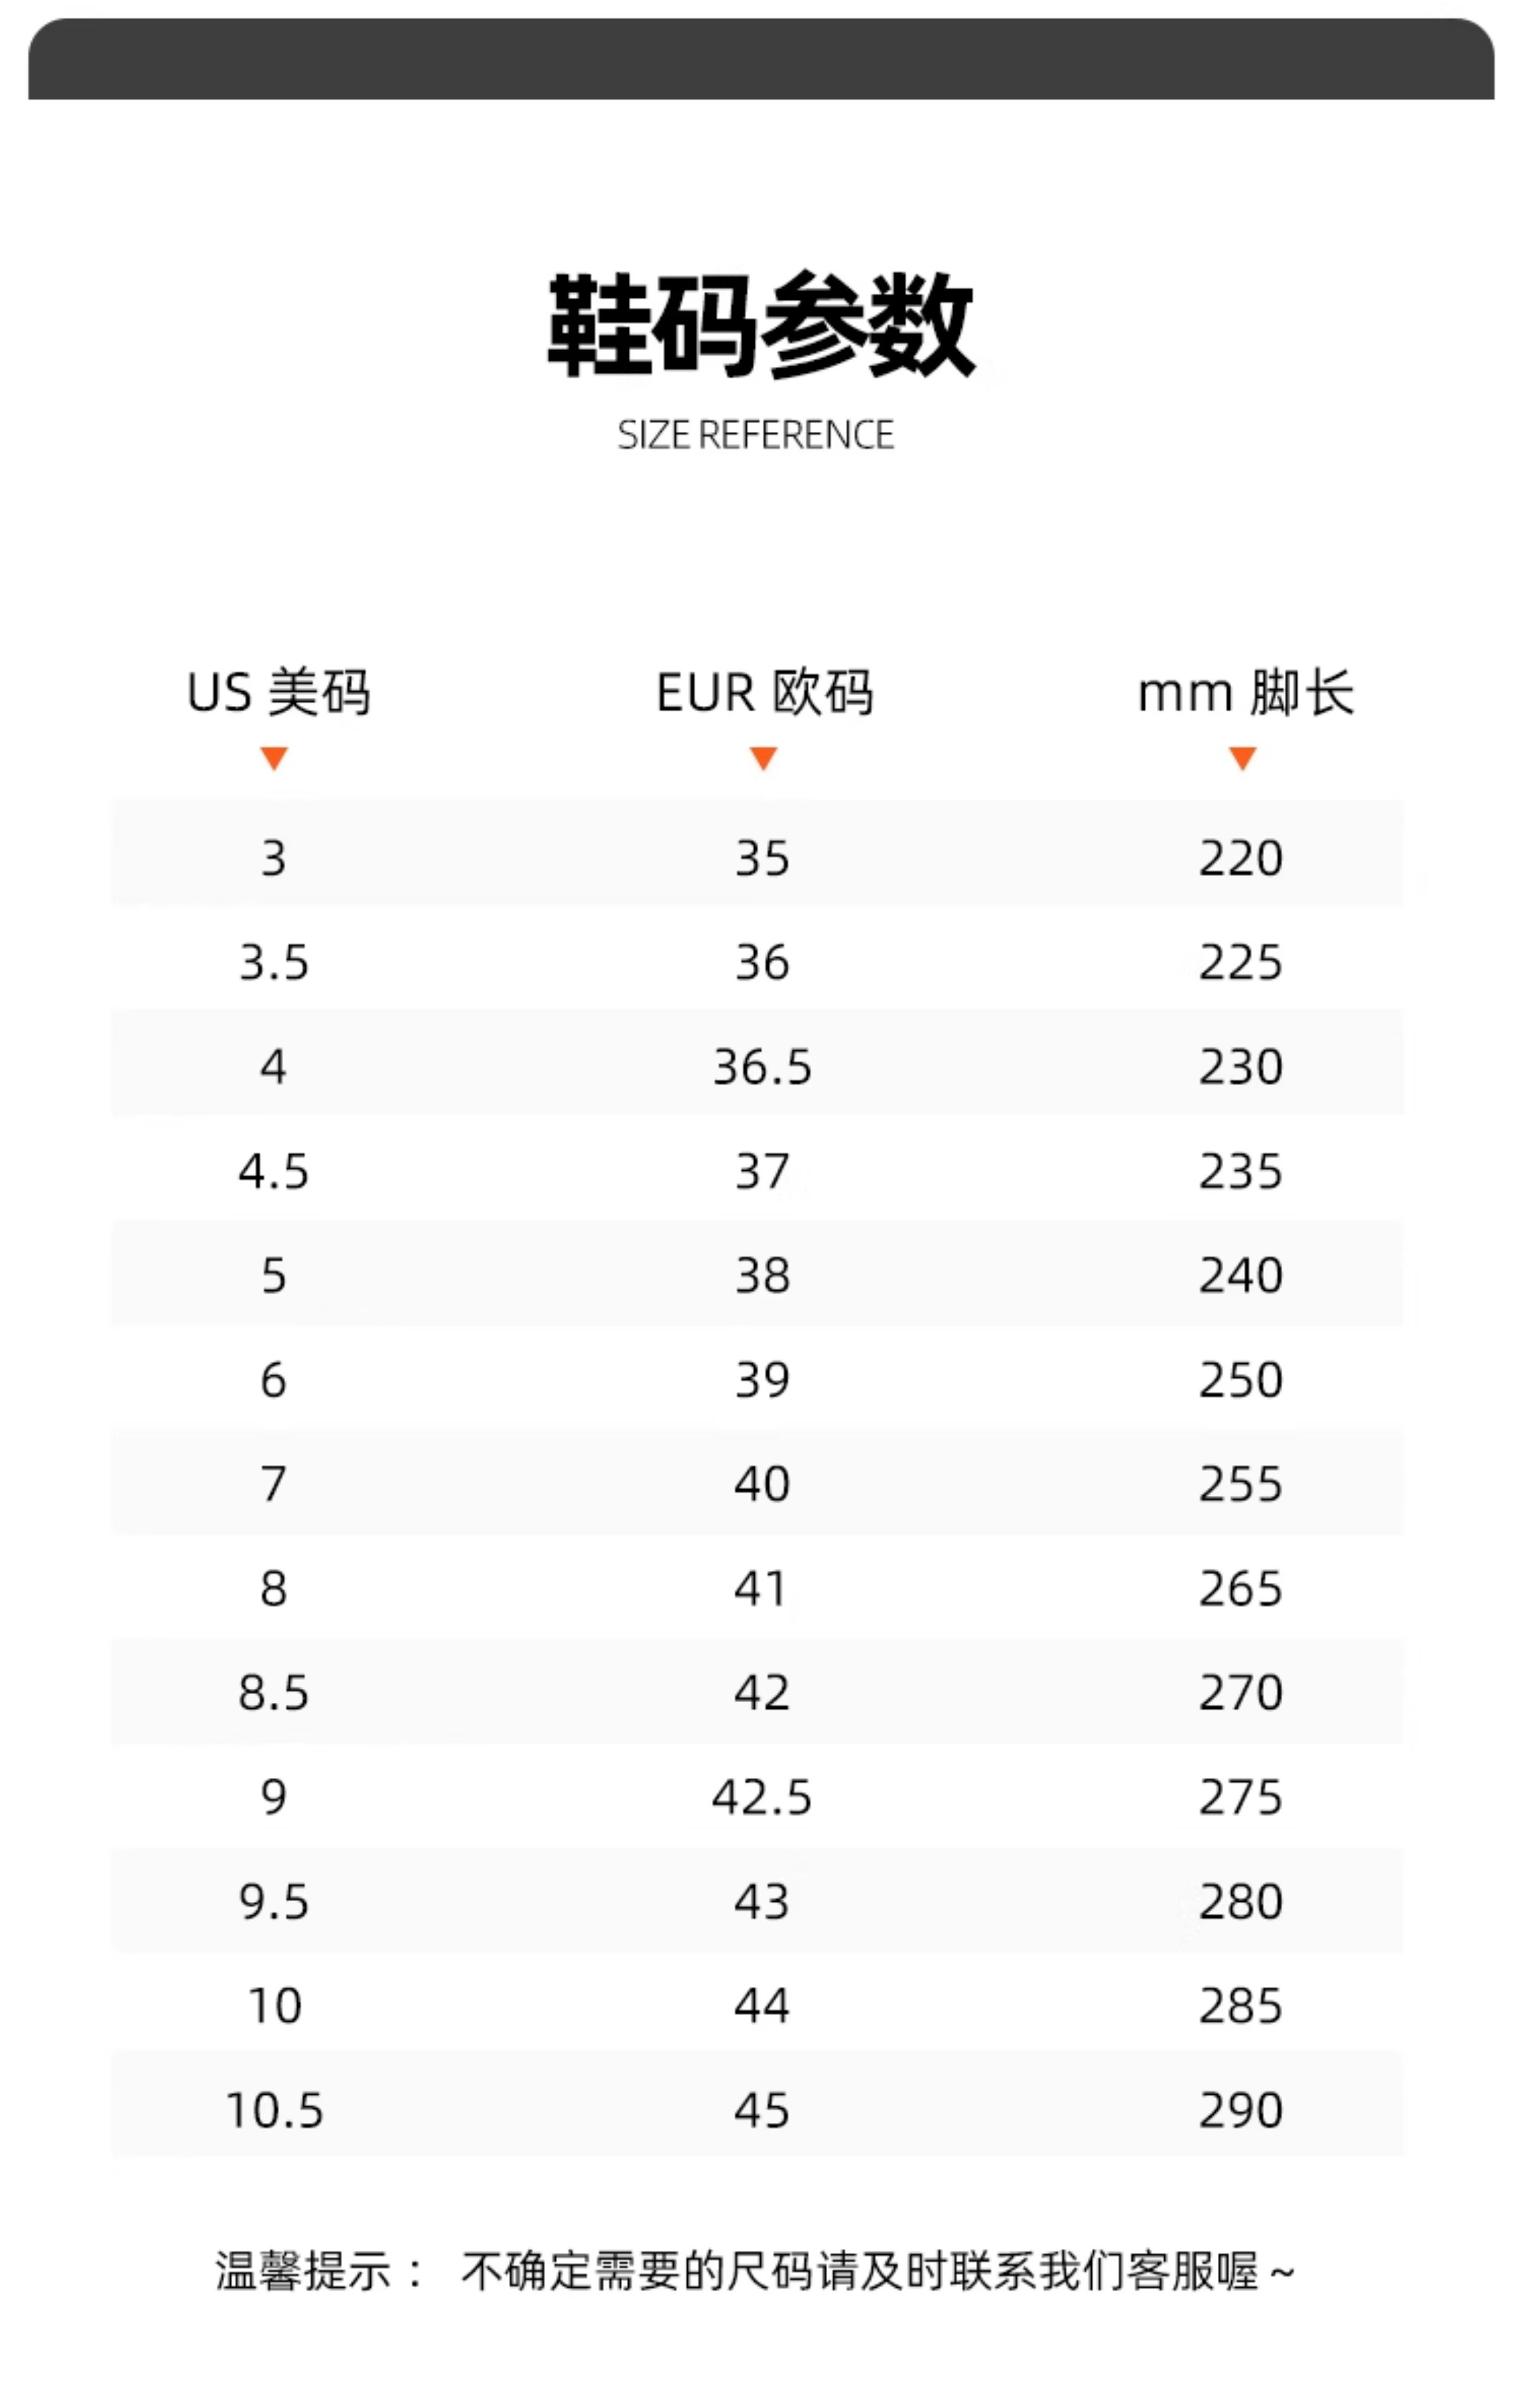Click the dark gray banner at top

[x=761, y=58]
